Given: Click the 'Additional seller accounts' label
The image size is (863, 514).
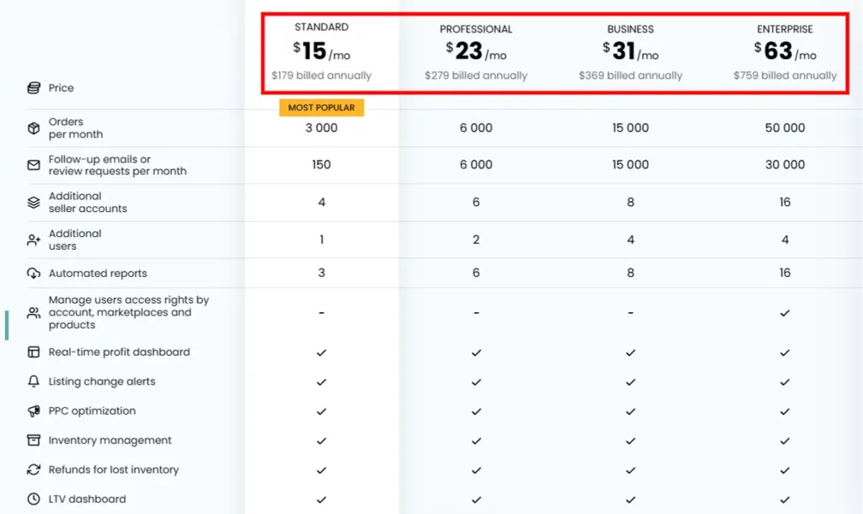Looking at the screenshot, I should [x=88, y=202].
